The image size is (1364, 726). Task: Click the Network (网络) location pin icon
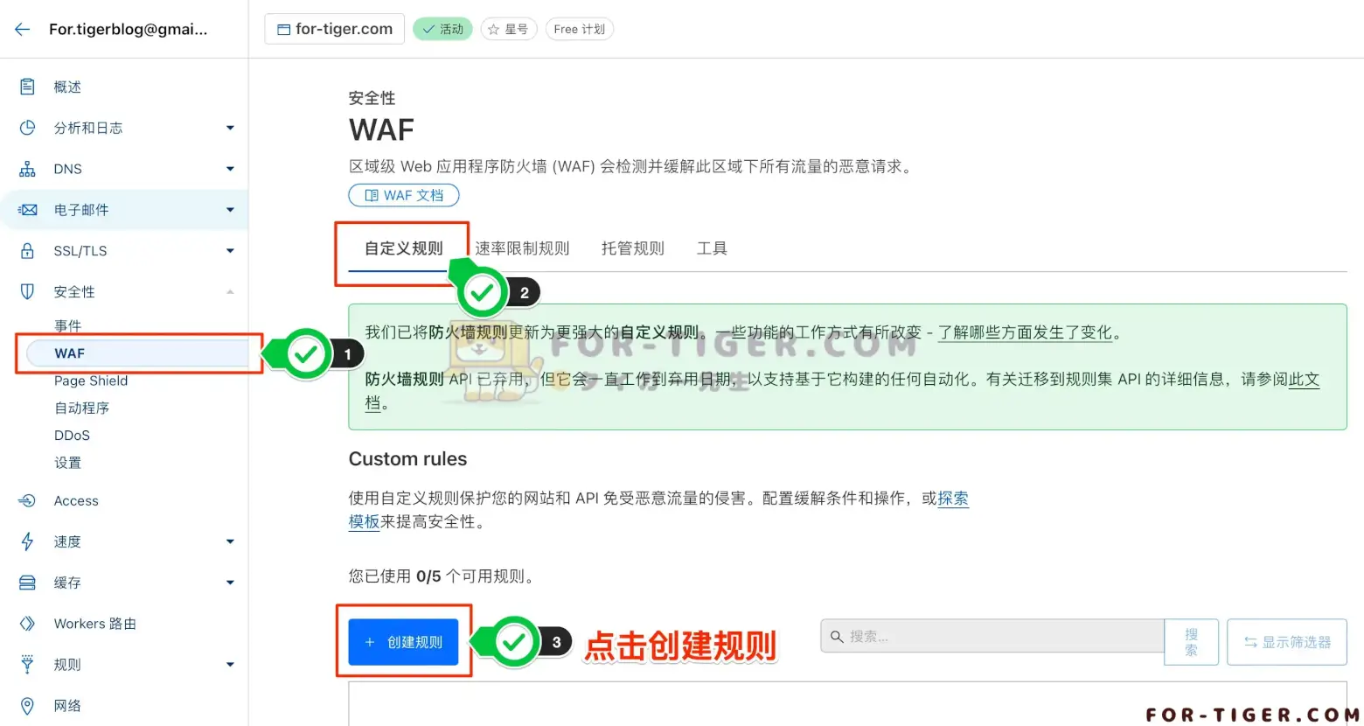click(27, 706)
